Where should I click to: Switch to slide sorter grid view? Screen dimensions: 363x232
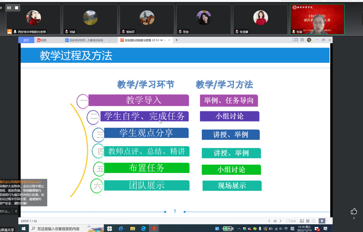tap(308, 221)
